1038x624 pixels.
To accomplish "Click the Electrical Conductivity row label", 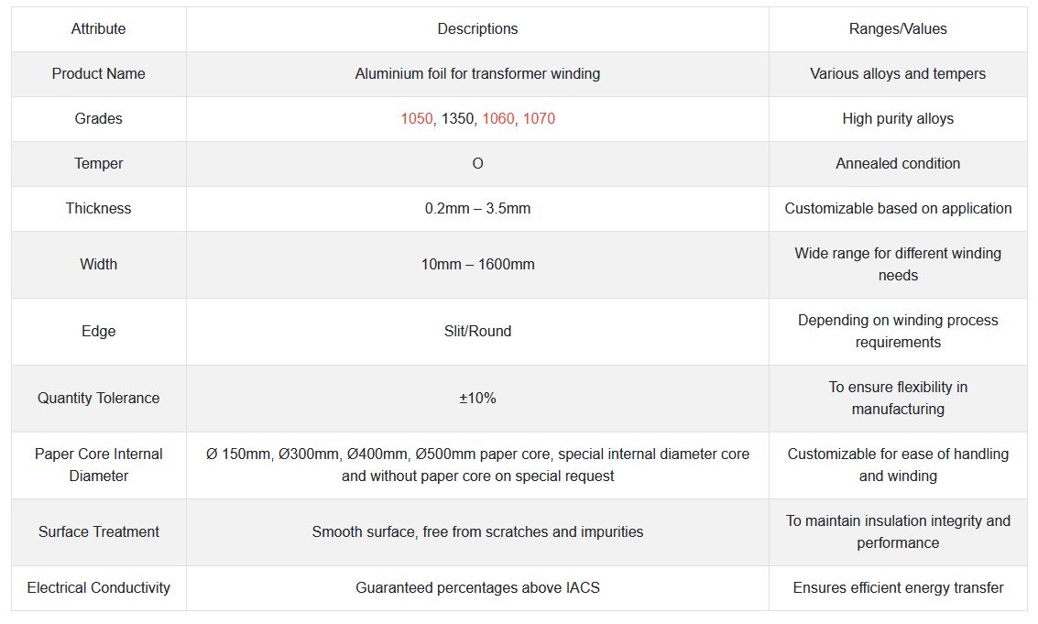I will point(99,588).
